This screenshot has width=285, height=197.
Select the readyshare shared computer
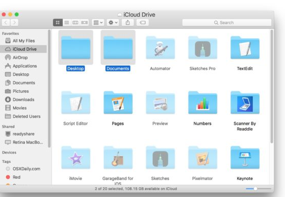pos(23,134)
